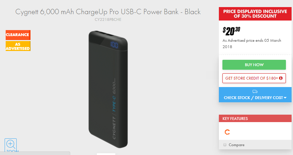Click the product title heading
This screenshot has width=293, height=155.
(108, 12)
